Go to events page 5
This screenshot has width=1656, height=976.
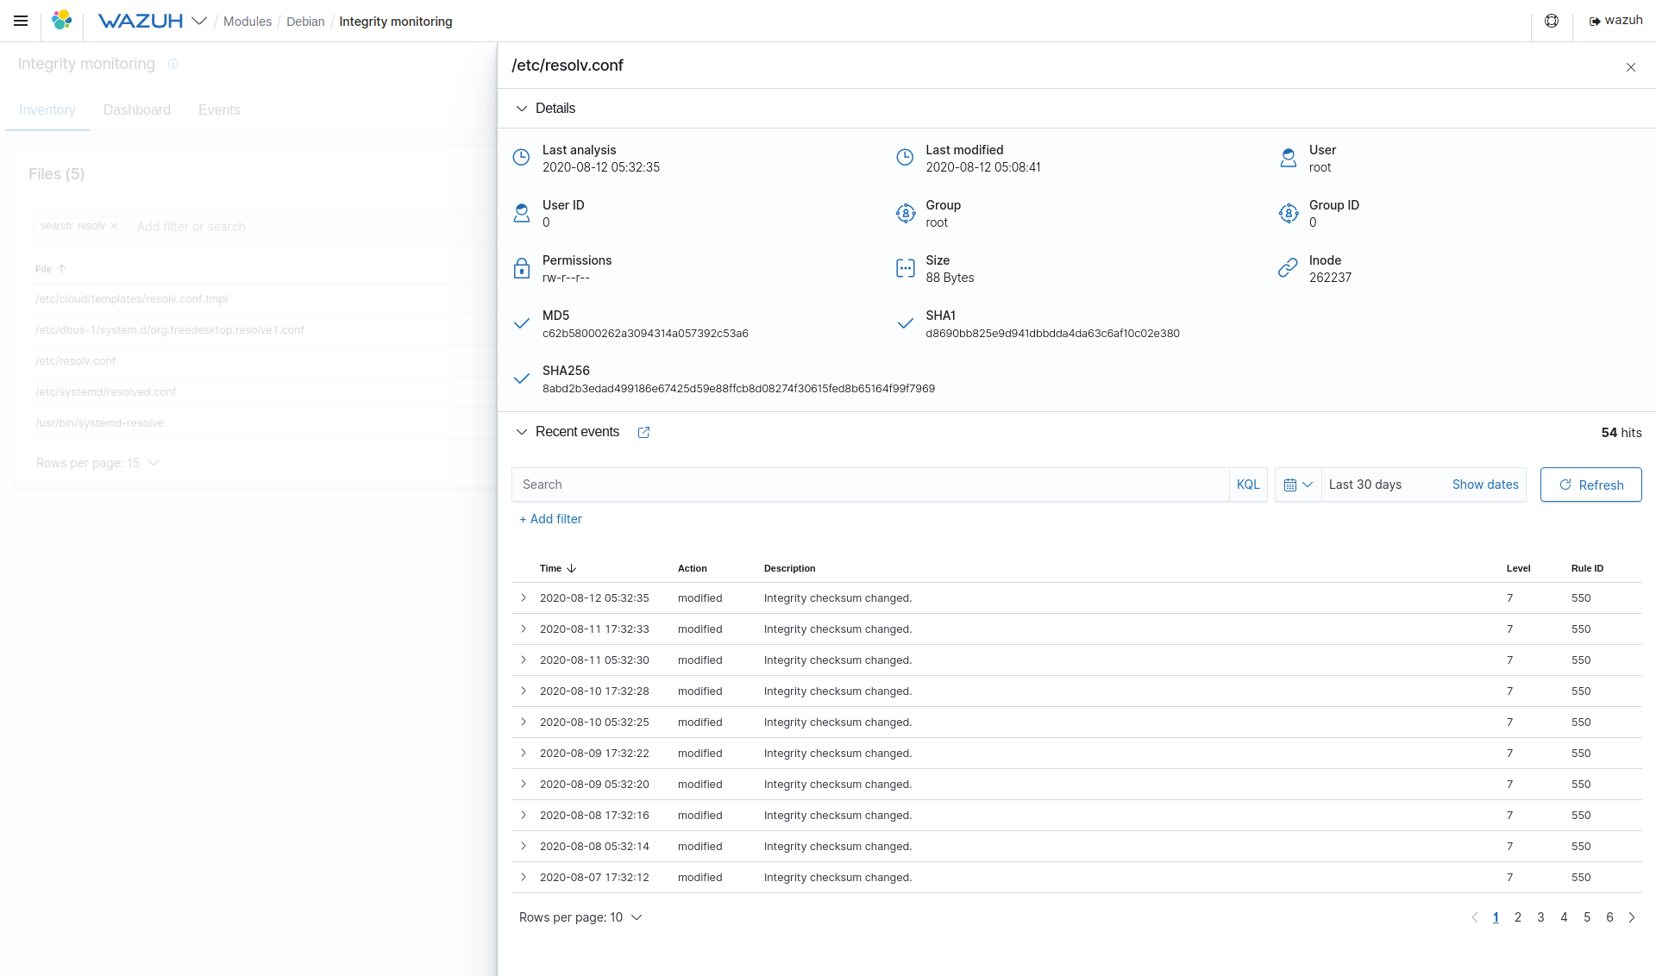(x=1587, y=917)
